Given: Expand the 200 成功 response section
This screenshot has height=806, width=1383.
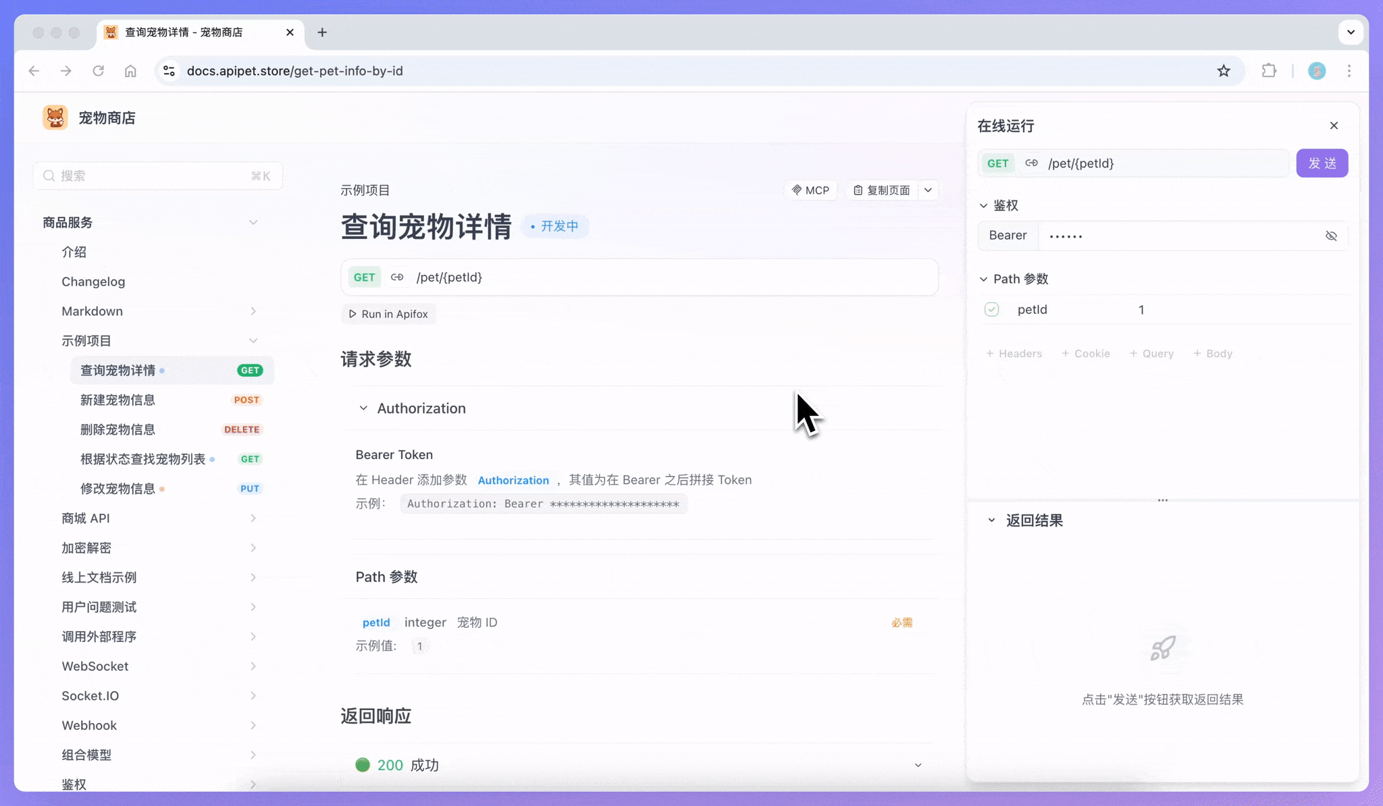Looking at the screenshot, I should [917, 765].
